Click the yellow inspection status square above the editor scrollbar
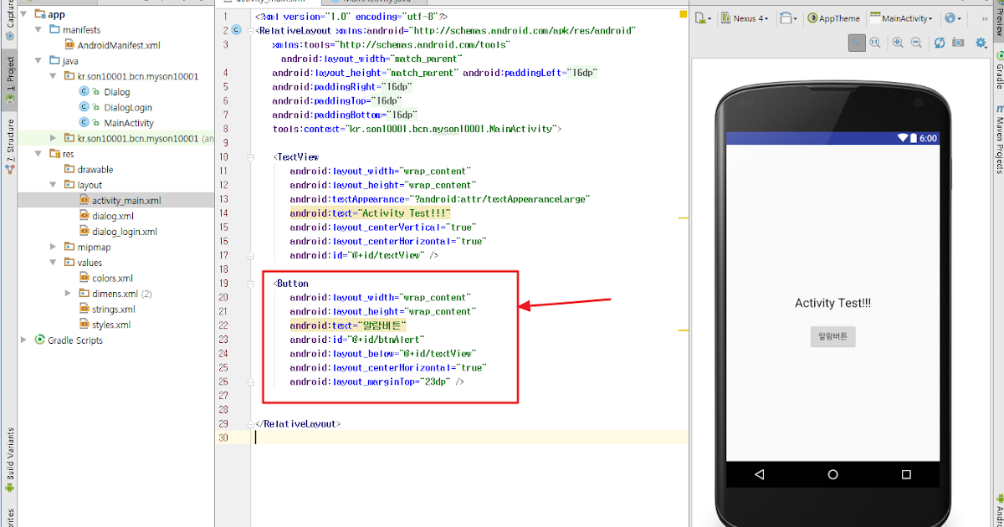The width and height of the screenshot is (1004, 527). (683, 15)
